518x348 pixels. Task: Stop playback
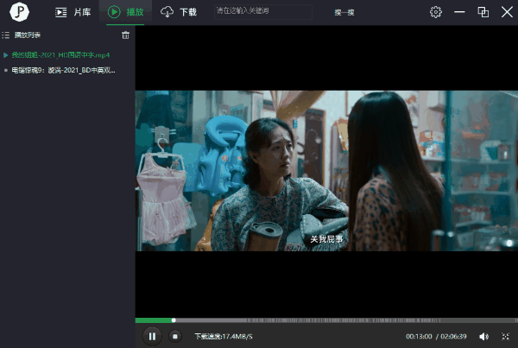[175, 337]
